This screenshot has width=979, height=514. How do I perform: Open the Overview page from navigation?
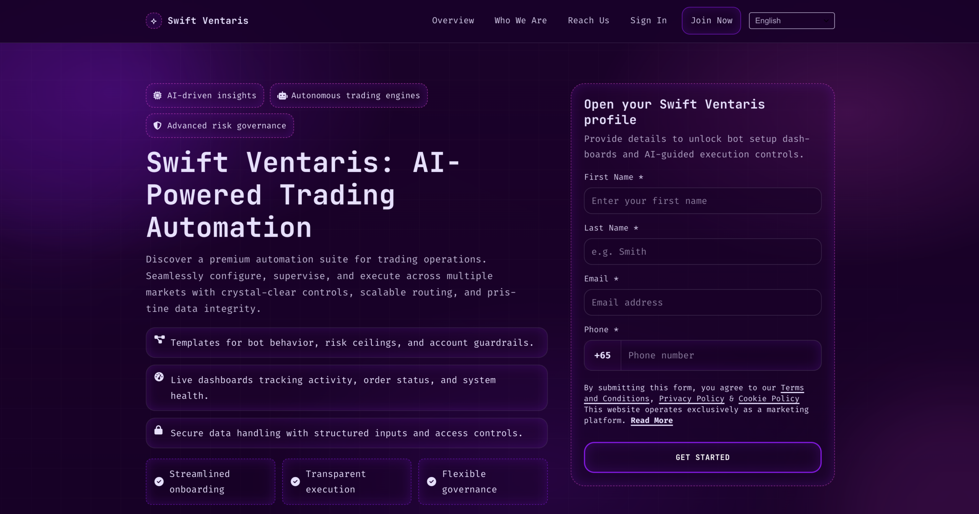click(x=453, y=21)
